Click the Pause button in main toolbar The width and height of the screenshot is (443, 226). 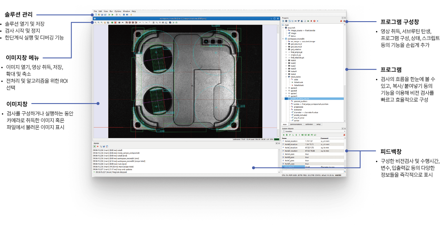124,15
